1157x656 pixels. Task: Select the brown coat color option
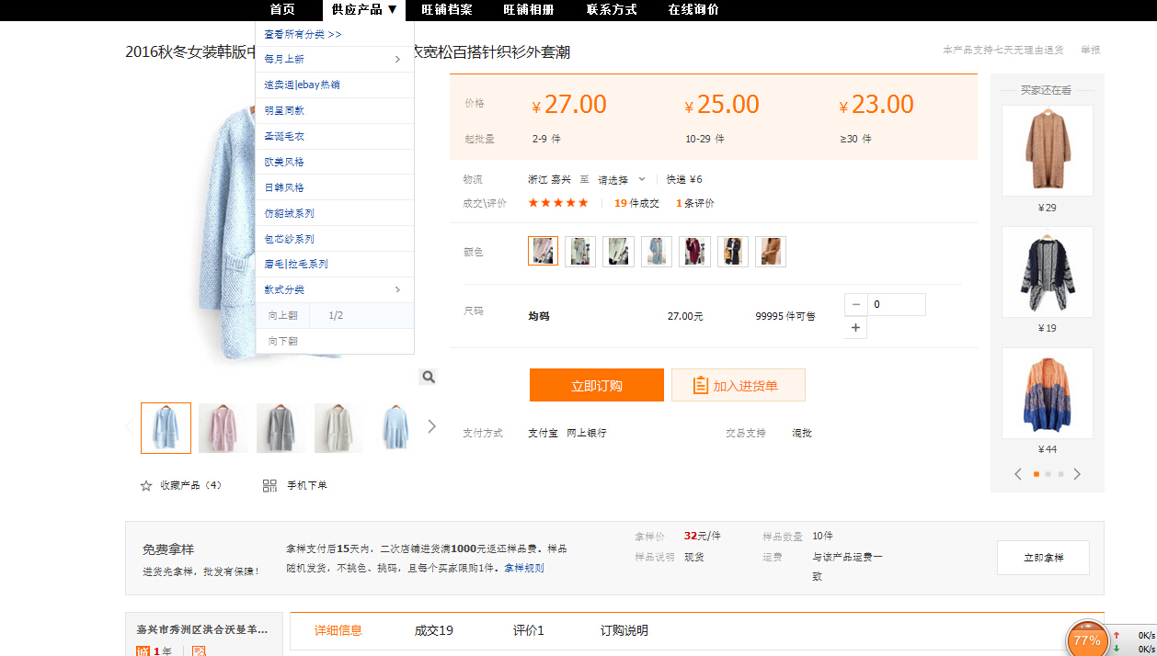(771, 252)
